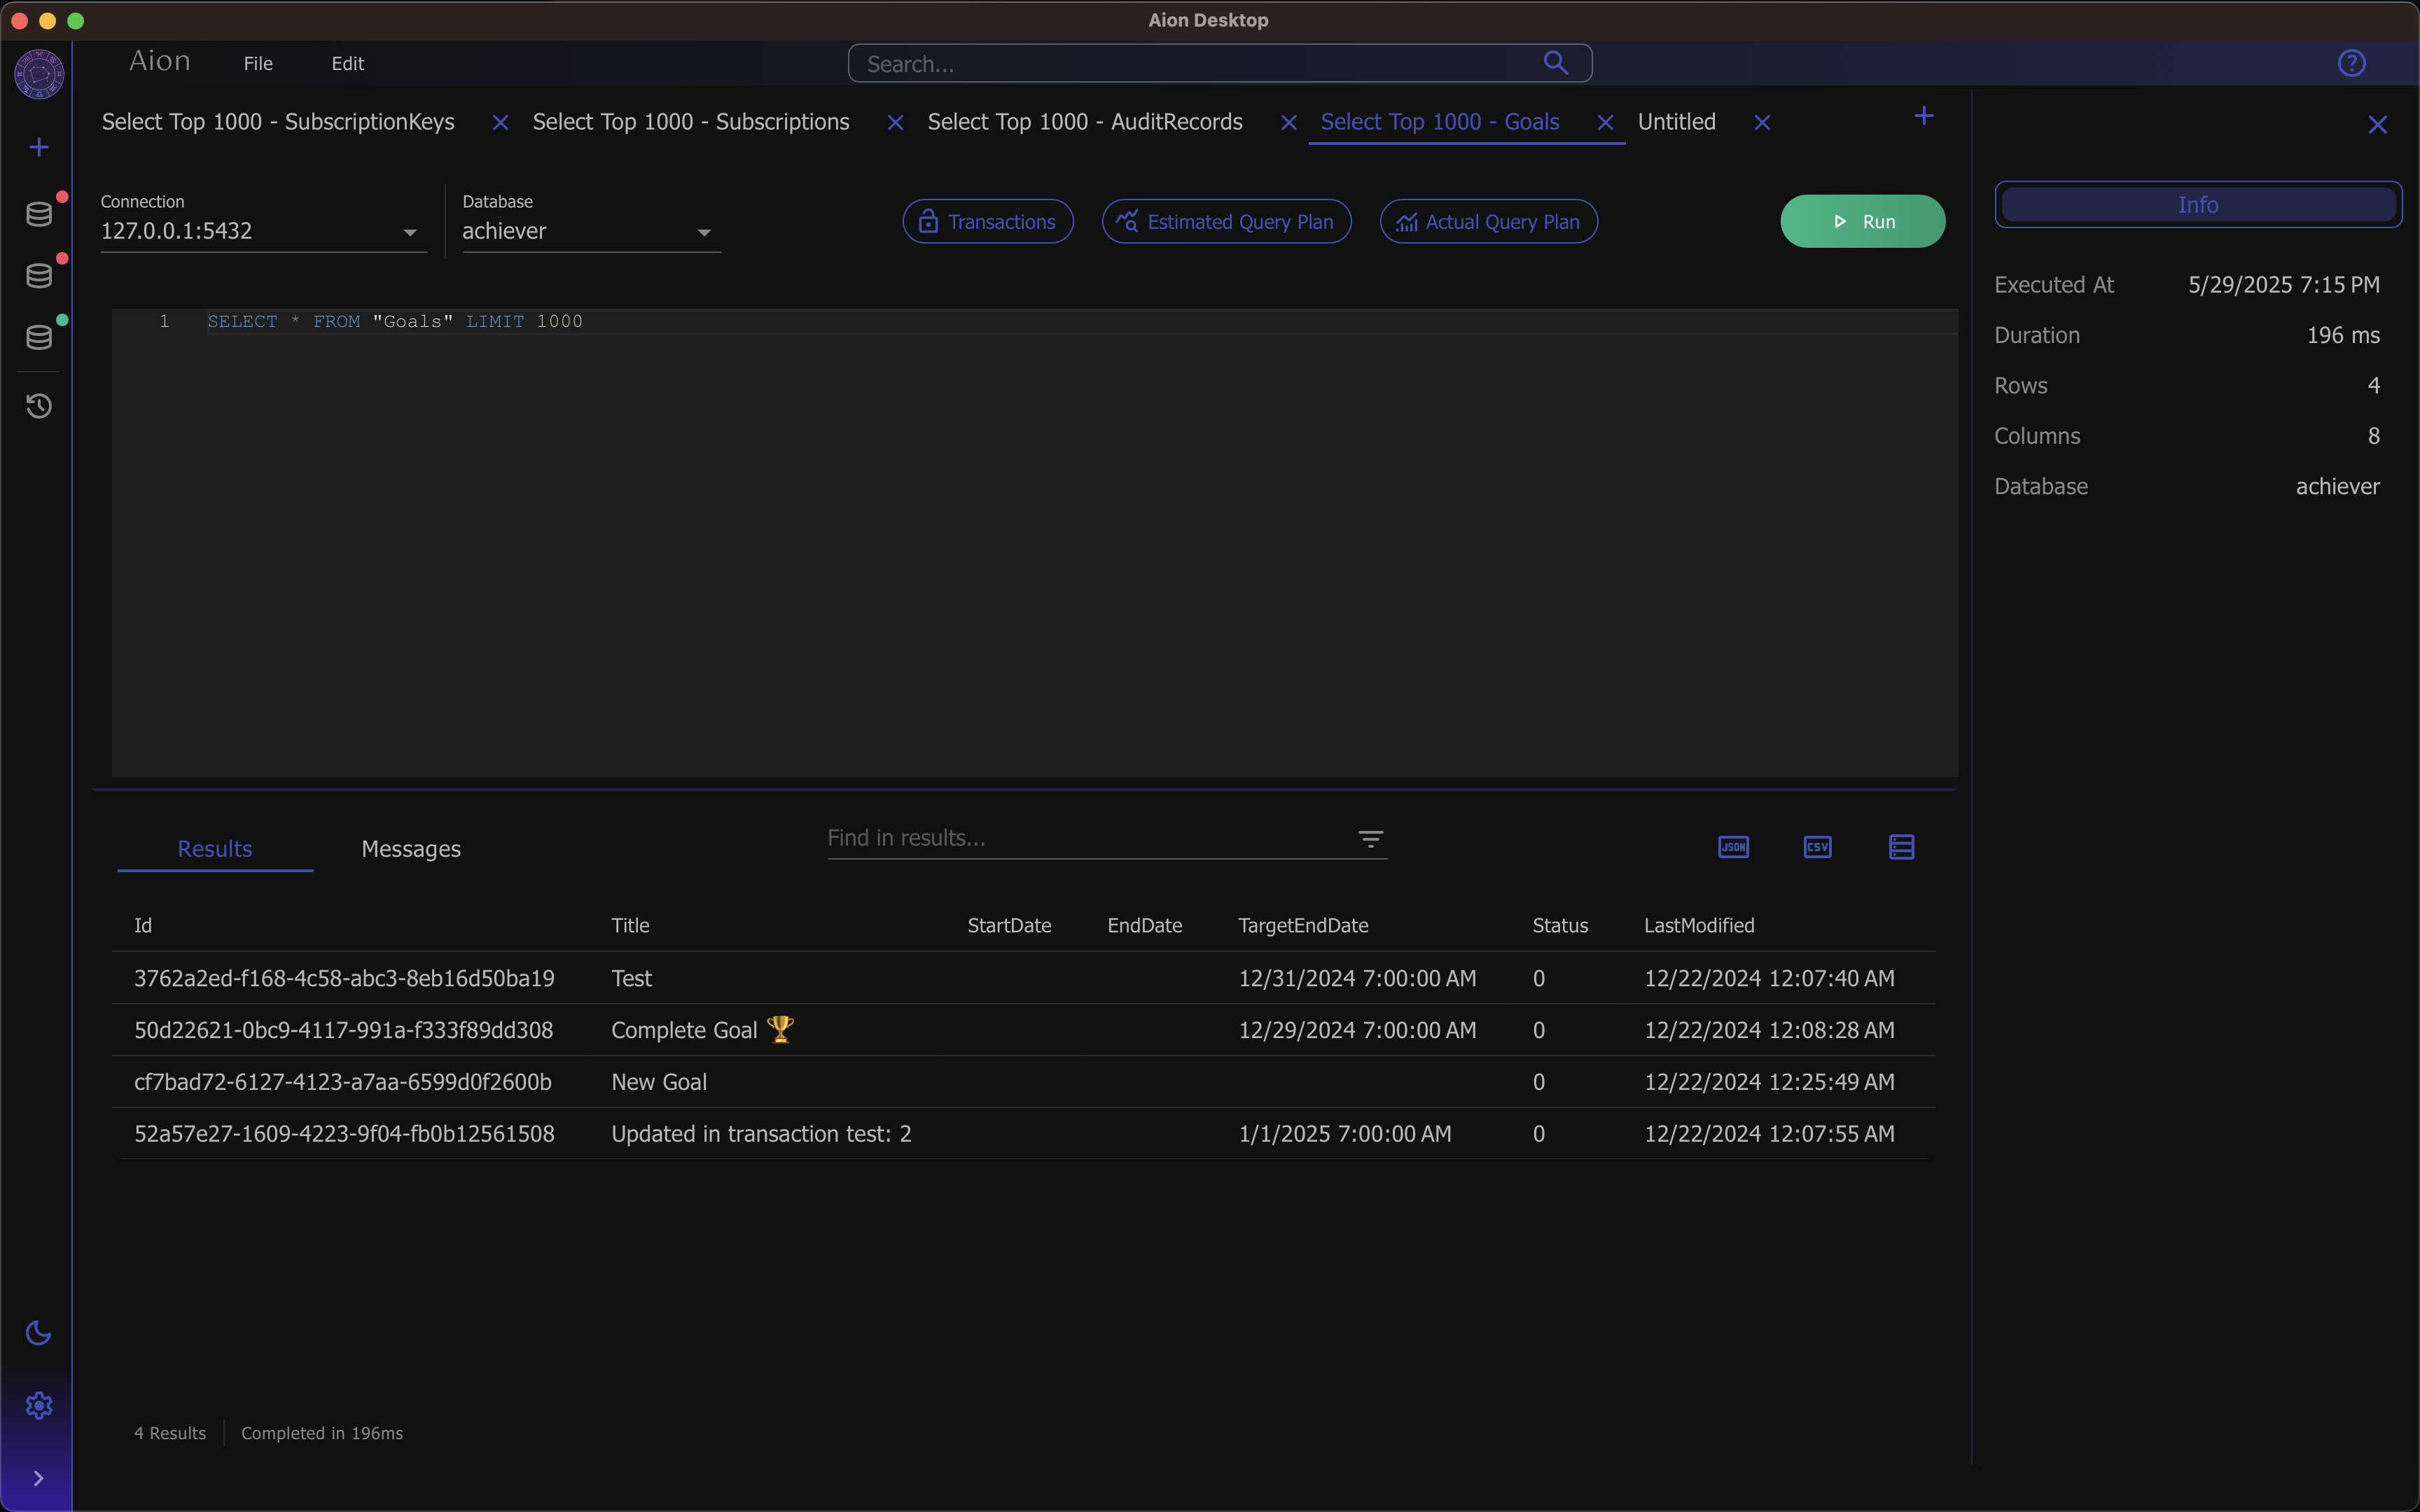Run the query with the Run button
2420x1512 pixels.
[x=1862, y=221]
